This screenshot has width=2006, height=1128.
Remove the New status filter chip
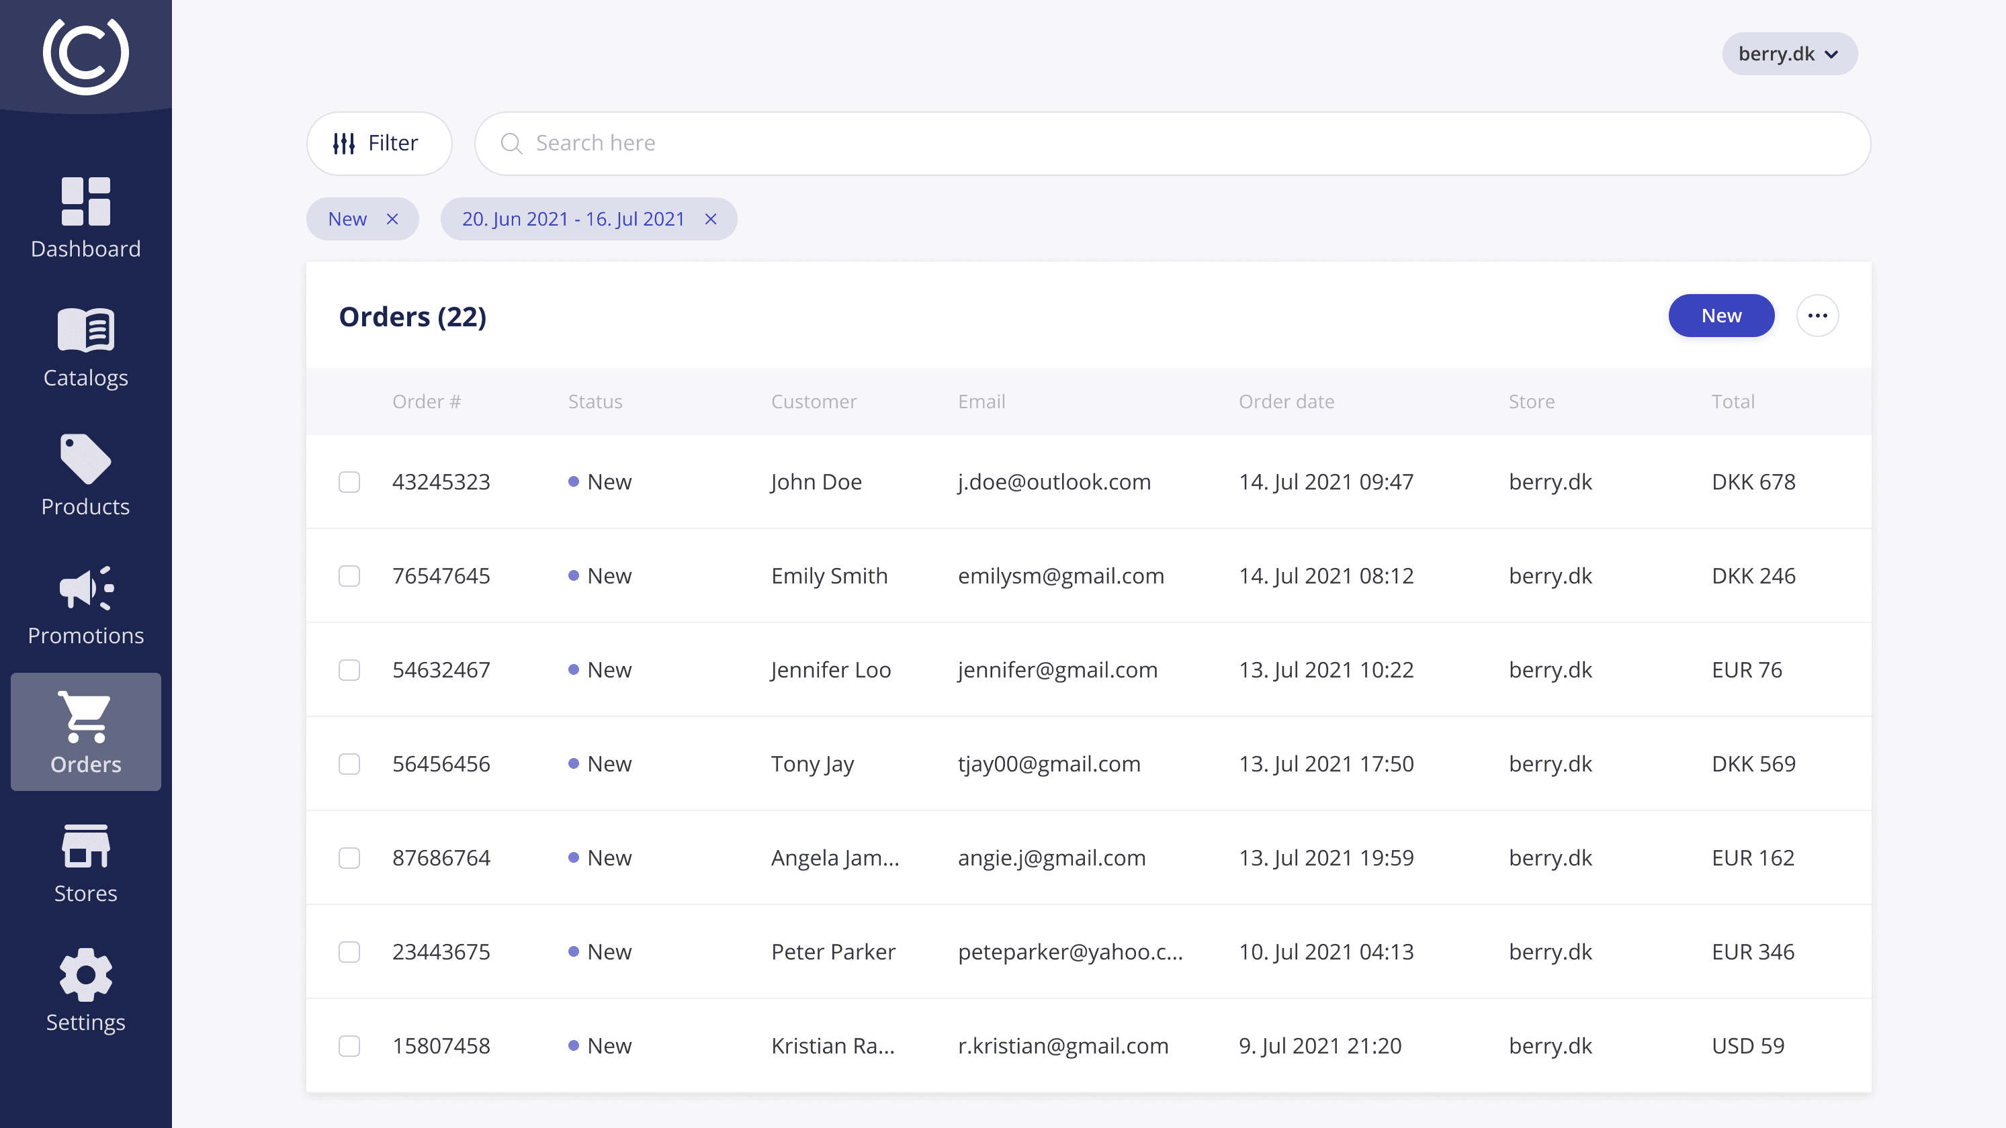pyautogui.click(x=392, y=220)
